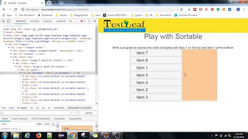Open DevTools three-dot customize menu
The width and height of the screenshot is (248, 139).
89,21
